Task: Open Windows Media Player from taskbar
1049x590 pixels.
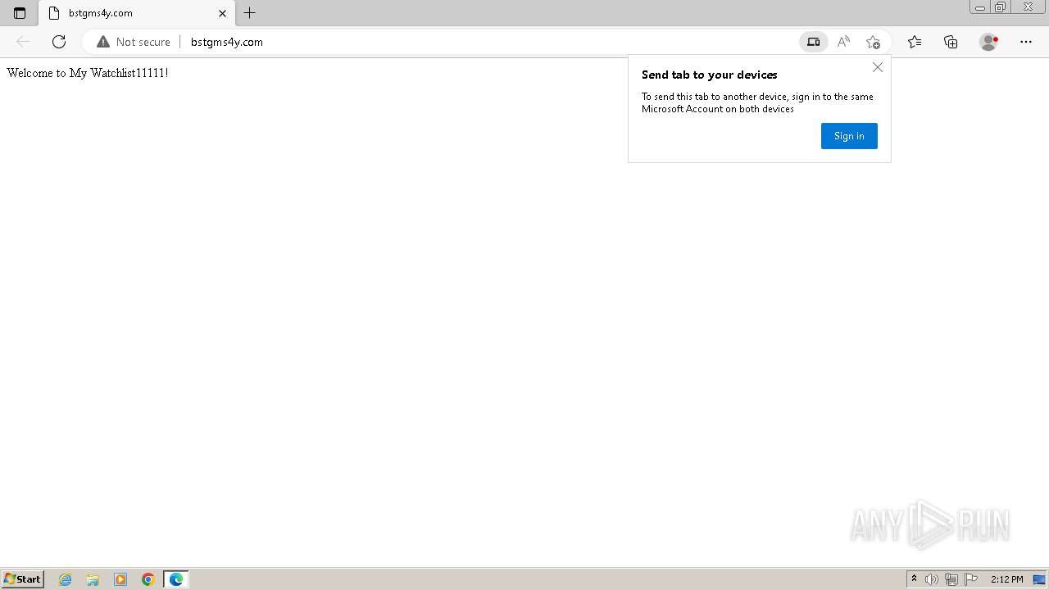Action: 120,579
